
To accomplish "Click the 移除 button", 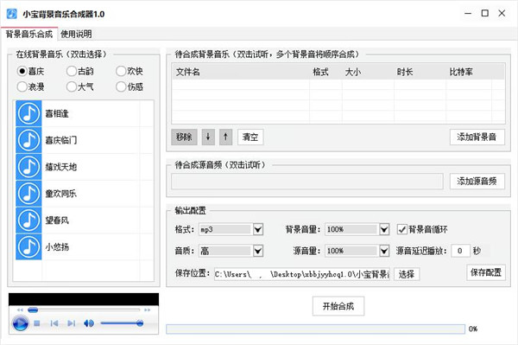I will [185, 137].
